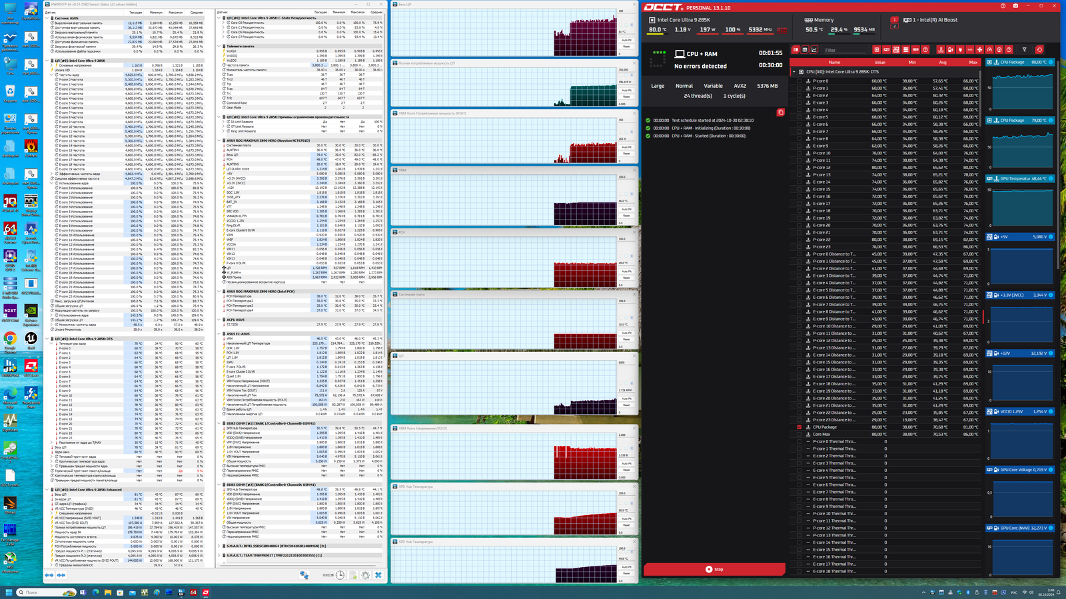This screenshot has width=1066, height=599.
Task: Open AIDA64 taskbar icon
Action: (x=193, y=592)
